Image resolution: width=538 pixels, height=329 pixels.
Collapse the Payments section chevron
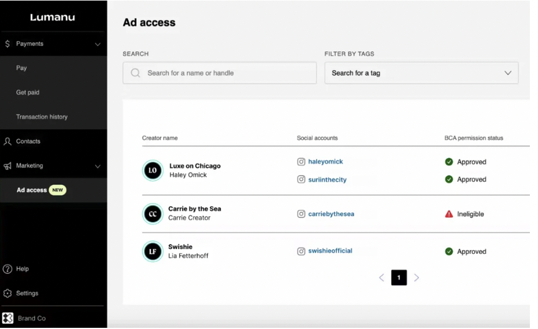point(97,44)
